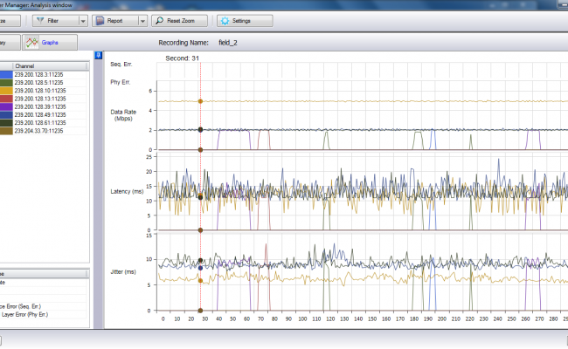
Task: Click the blue marker on Jitter graph
Action: (x=200, y=268)
